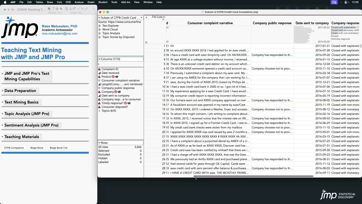
Task: Click the search magnifier in the Columns filter
Action: [99, 64]
